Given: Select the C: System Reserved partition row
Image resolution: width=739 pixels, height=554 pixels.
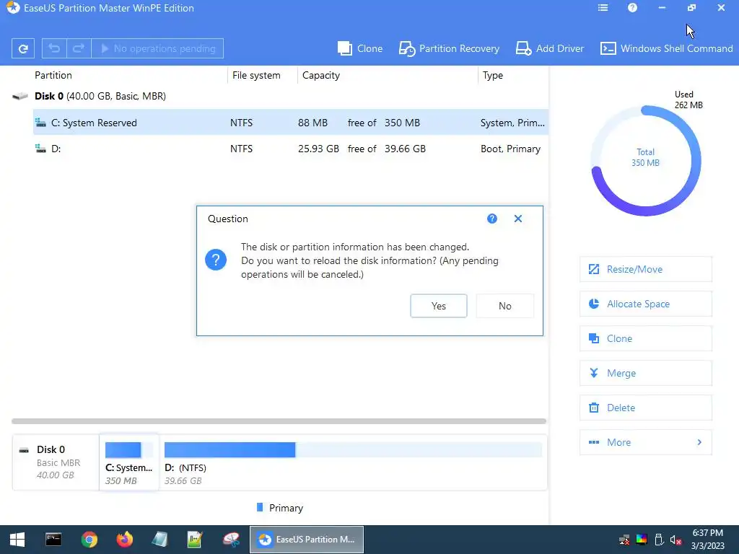Looking at the screenshot, I should tap(290, 123).
